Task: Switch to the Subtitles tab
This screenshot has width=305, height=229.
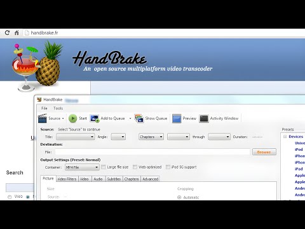Action: (x=114, y=179)
